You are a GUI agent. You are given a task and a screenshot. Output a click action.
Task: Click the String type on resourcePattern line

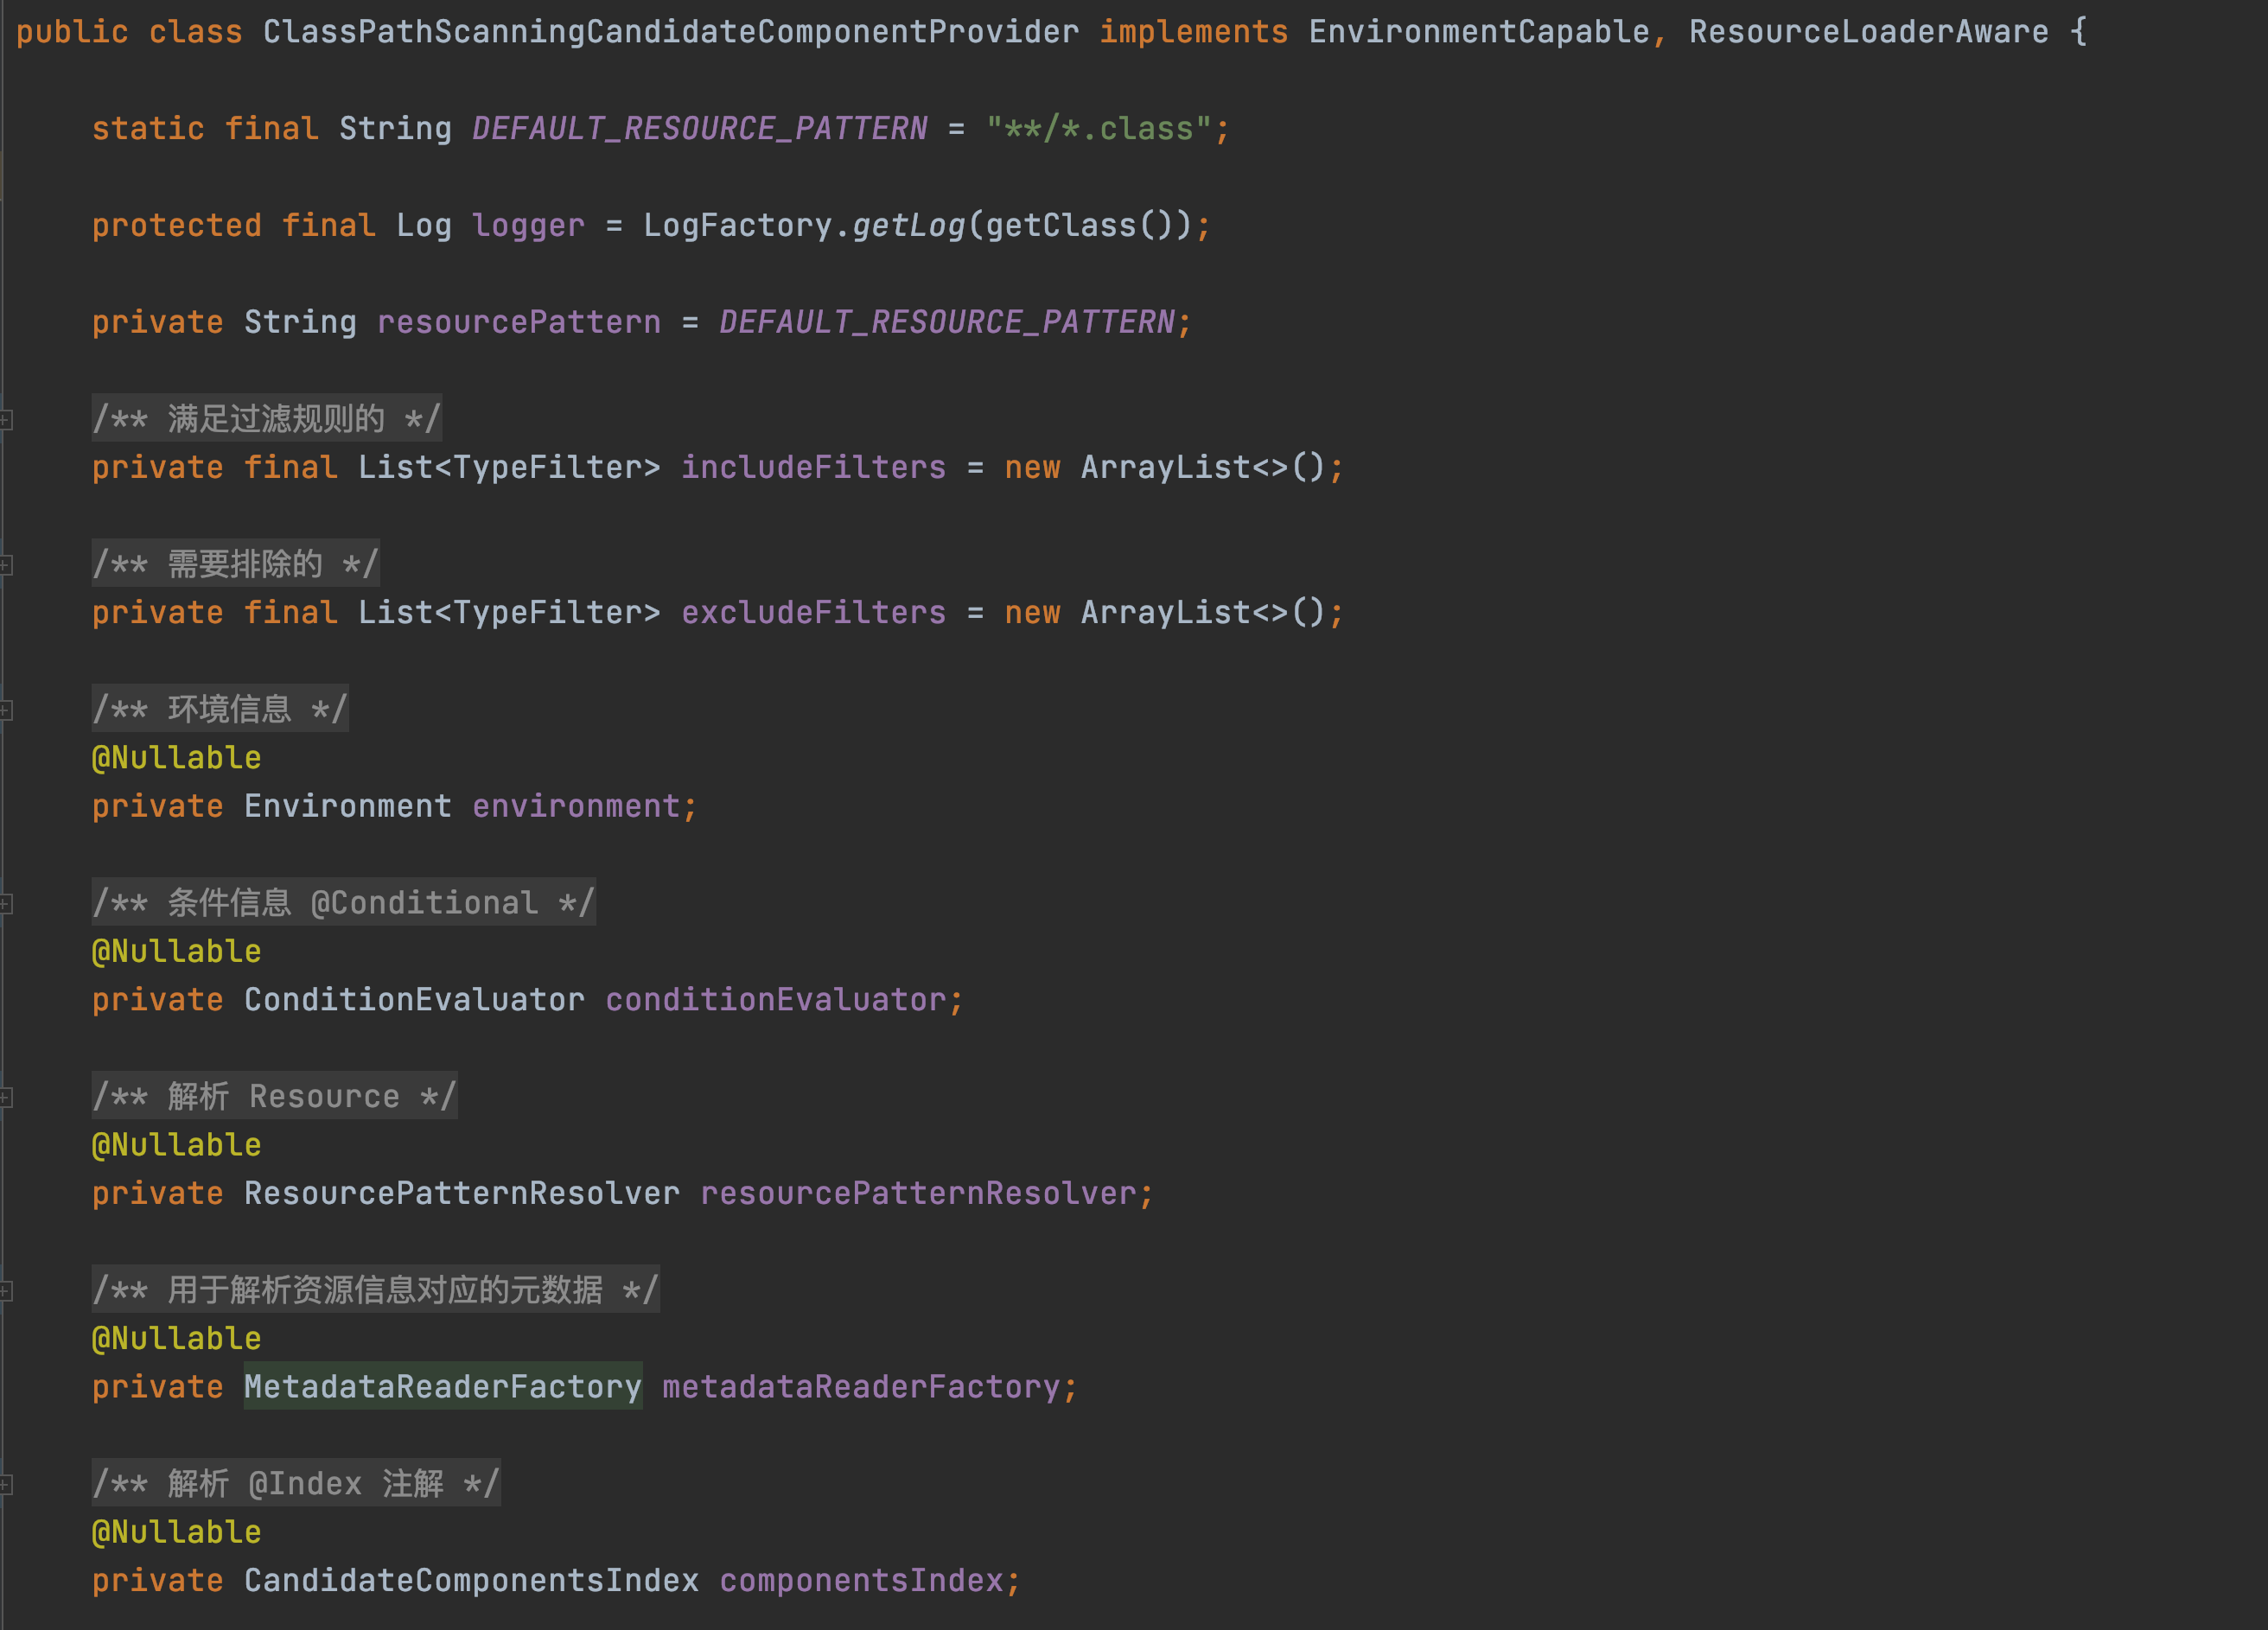coord(300,322)
